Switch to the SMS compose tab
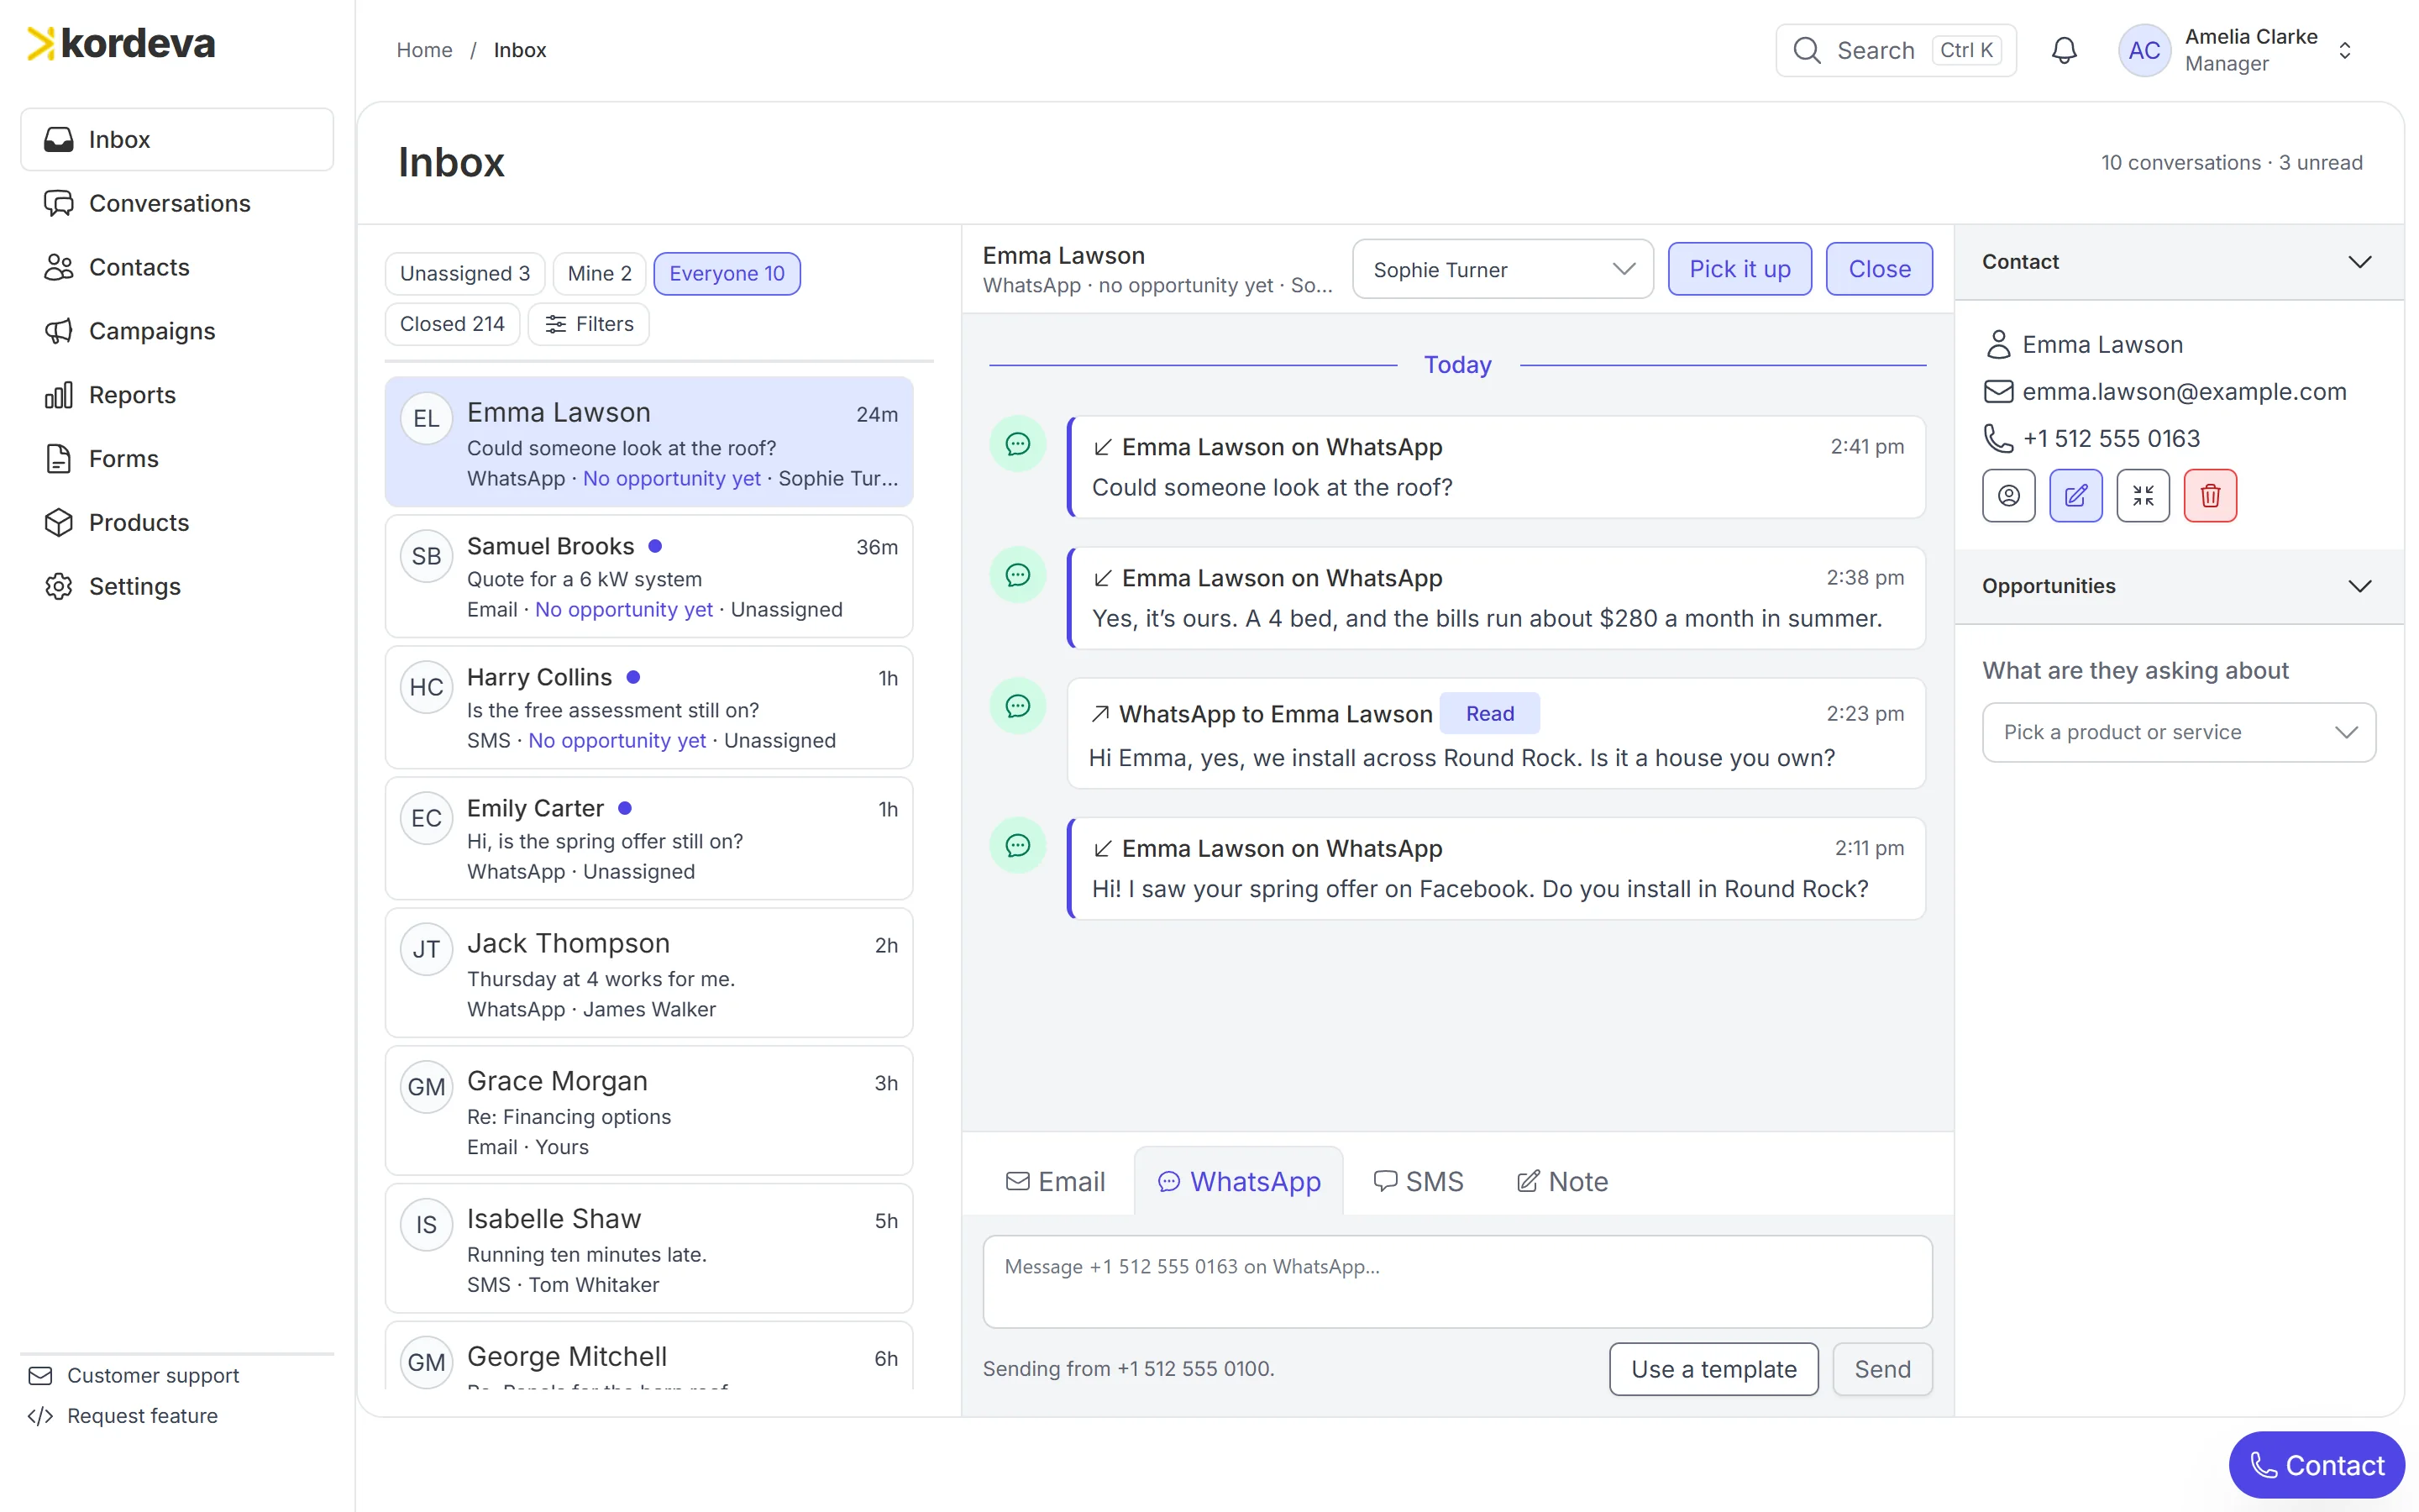The height and width of the screenshot is (1512, 2419). (x=1419, y=1181)
